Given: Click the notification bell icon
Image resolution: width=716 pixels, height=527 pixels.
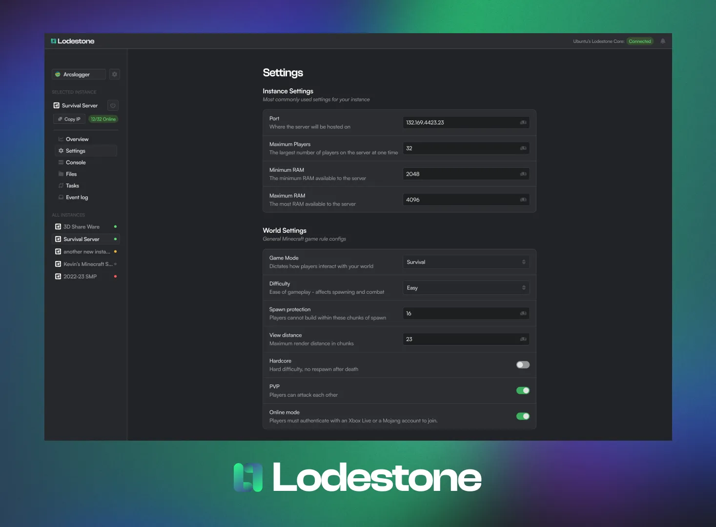Looking at the screenshot, I should click(662, 41).
